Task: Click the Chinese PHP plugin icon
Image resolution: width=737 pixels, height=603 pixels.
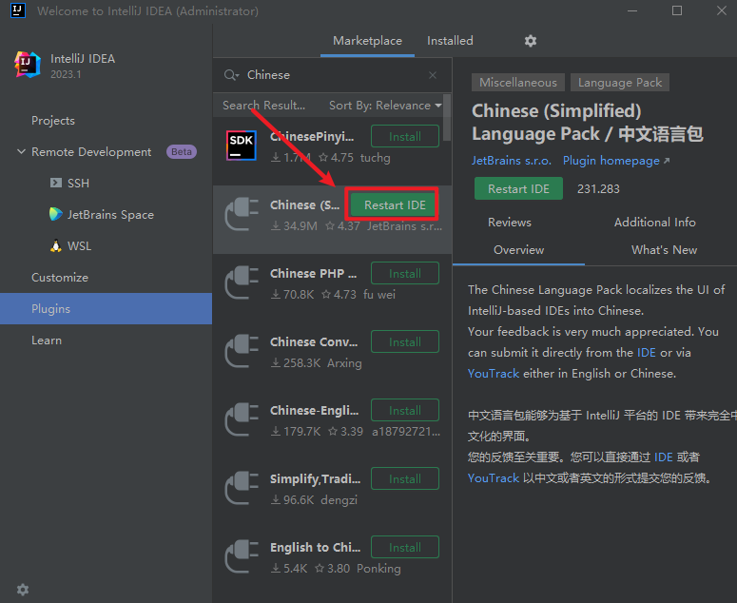Action: click(242, 282)
